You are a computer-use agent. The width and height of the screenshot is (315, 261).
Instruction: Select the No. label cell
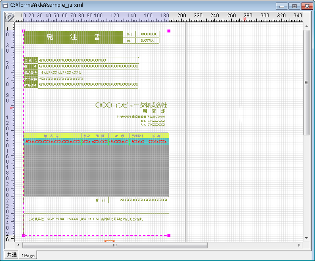click(x=129, y=40)
